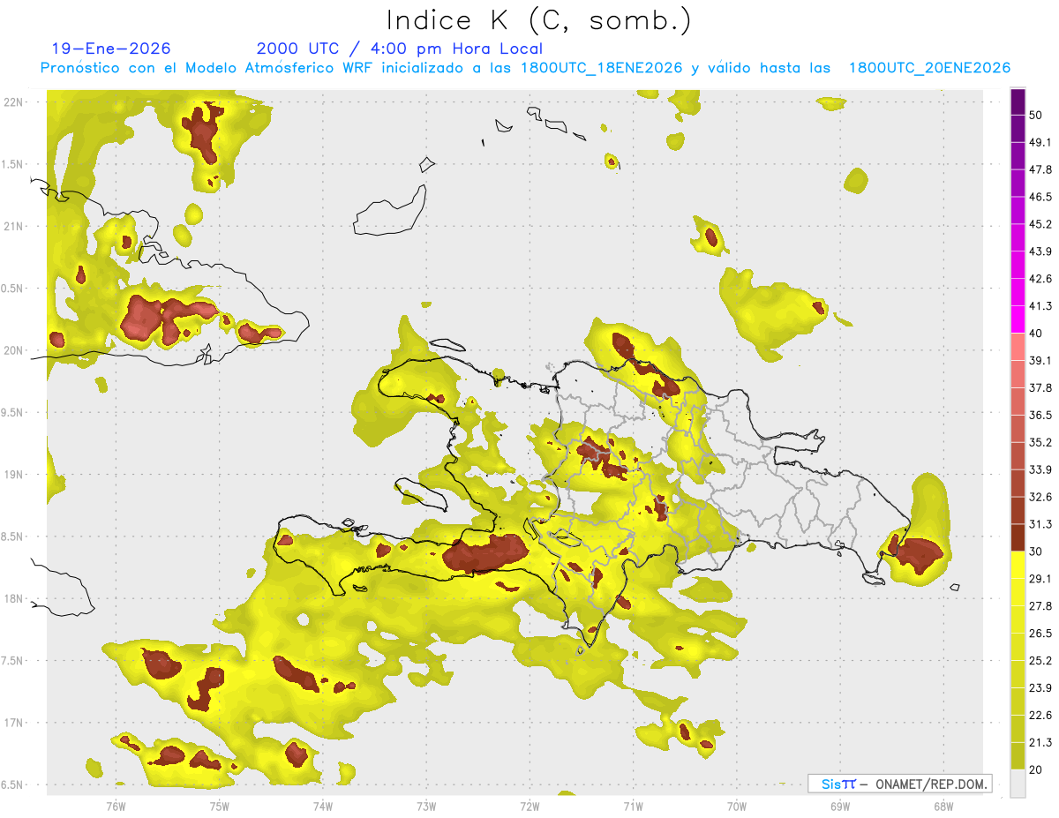
Task: Click the gray swatch below label 20
Action: pos(1018,784)
